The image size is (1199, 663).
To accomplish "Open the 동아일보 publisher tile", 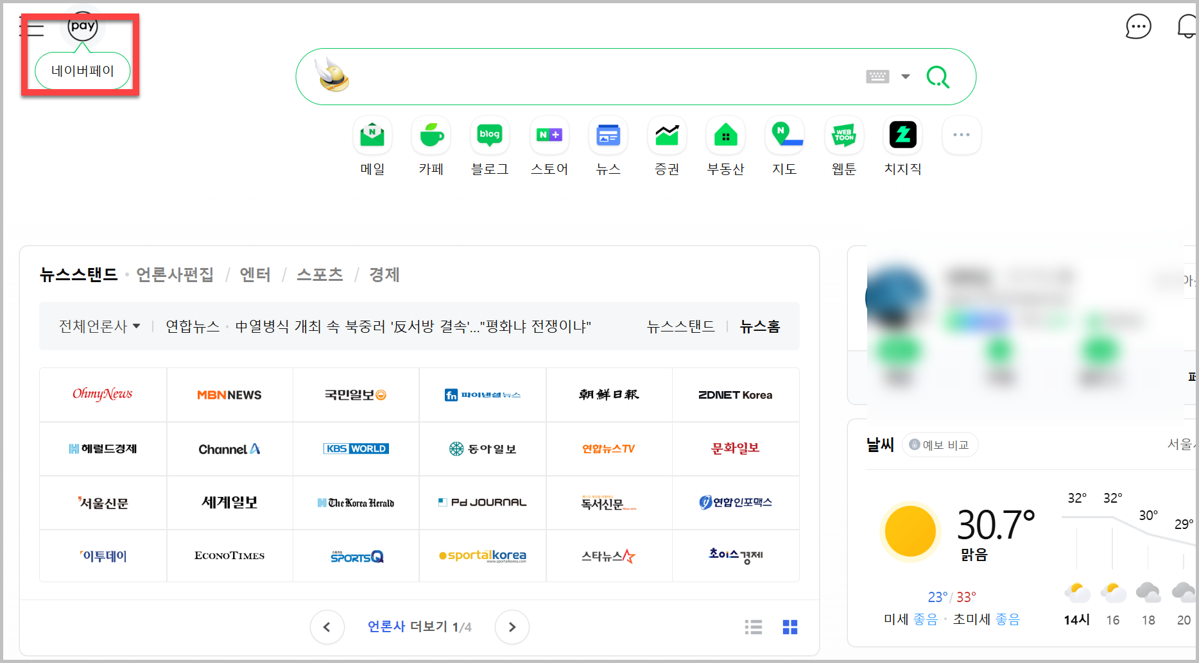I will click(483, 449).
